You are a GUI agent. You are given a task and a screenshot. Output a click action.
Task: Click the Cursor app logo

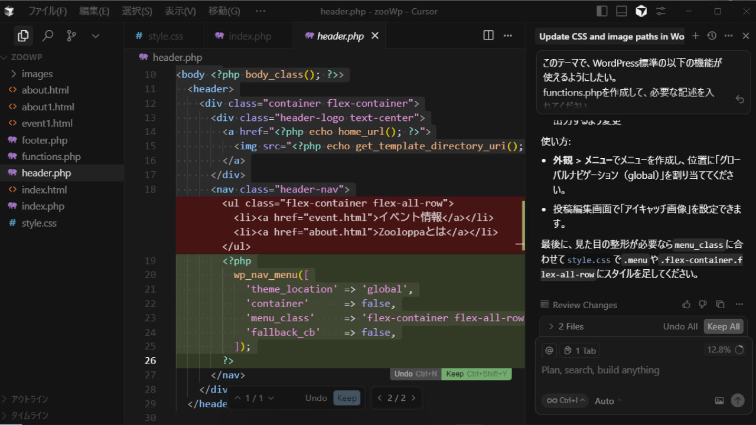point(9,11)
